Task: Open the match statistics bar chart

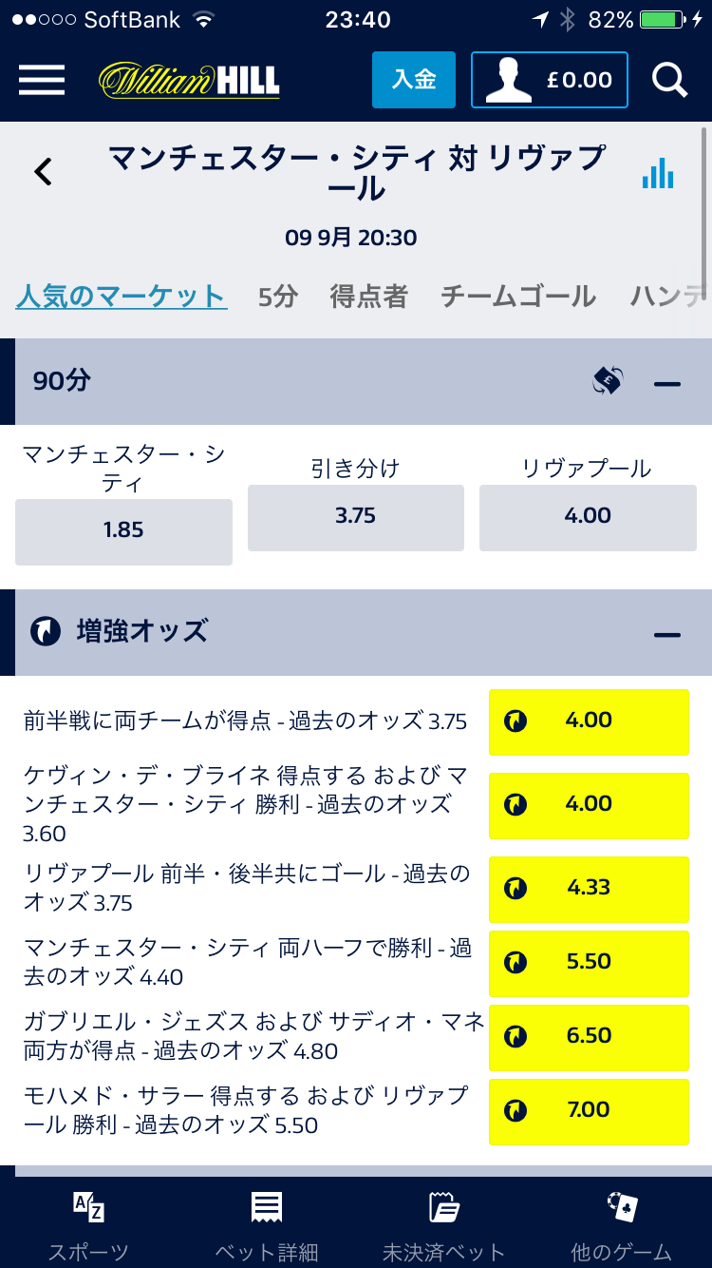Action: pos(658,173)
